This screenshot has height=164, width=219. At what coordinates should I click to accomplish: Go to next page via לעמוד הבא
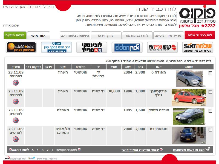[x=21, y=150]
